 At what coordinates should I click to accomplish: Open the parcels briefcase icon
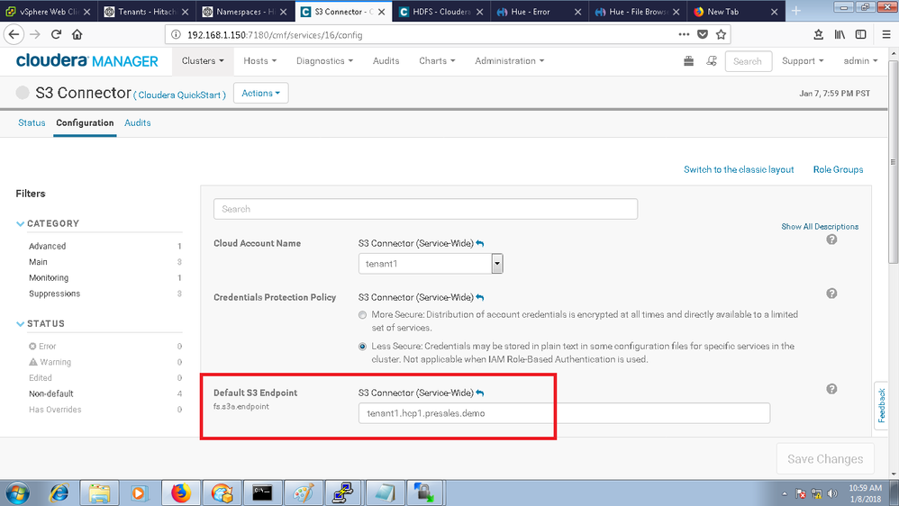point(688,60)
